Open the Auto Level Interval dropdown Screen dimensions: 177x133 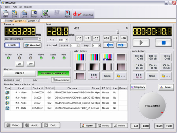pos(78,45)
